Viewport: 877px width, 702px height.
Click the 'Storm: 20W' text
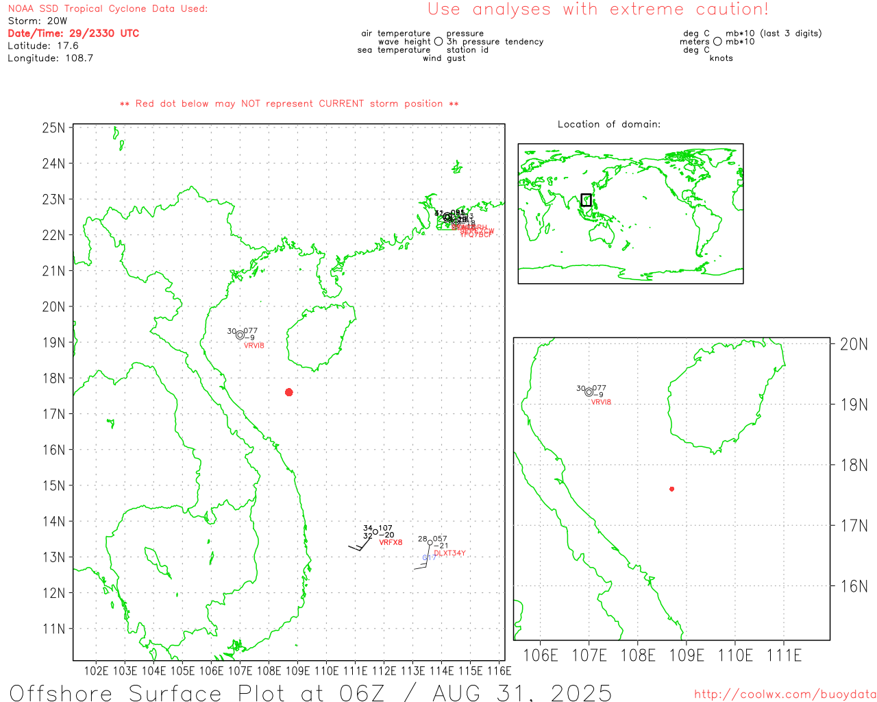coord(38,21)
